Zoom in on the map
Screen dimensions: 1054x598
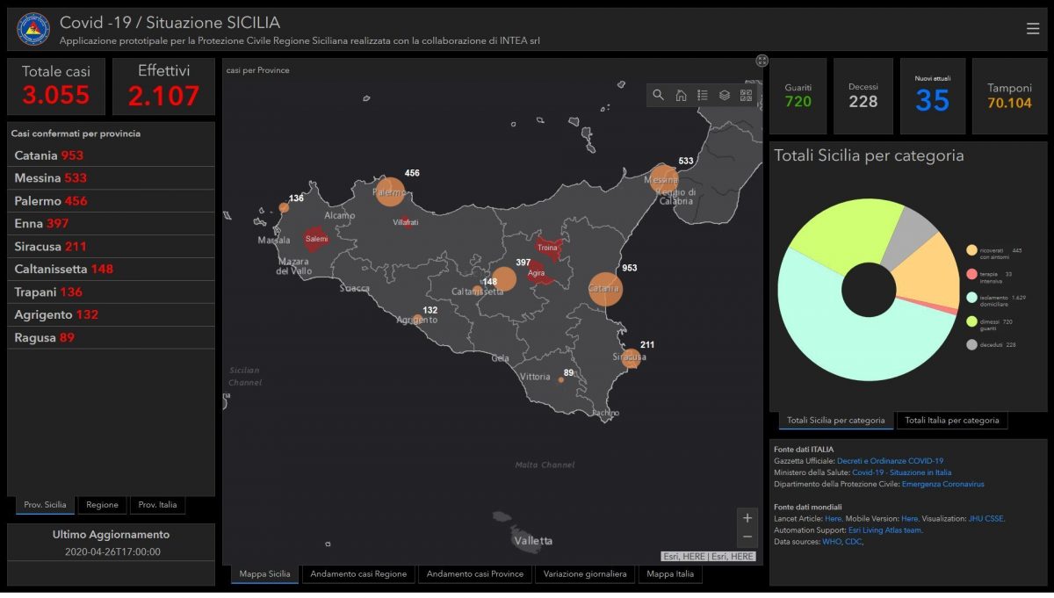pos(747,518)
